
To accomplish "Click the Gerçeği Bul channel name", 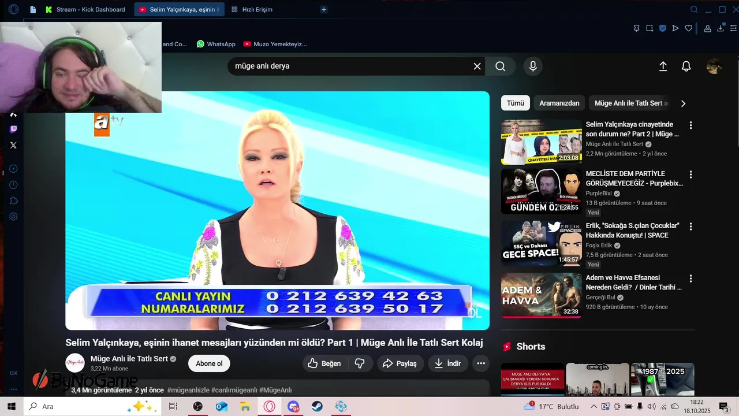I will click(x=600, y=298).
